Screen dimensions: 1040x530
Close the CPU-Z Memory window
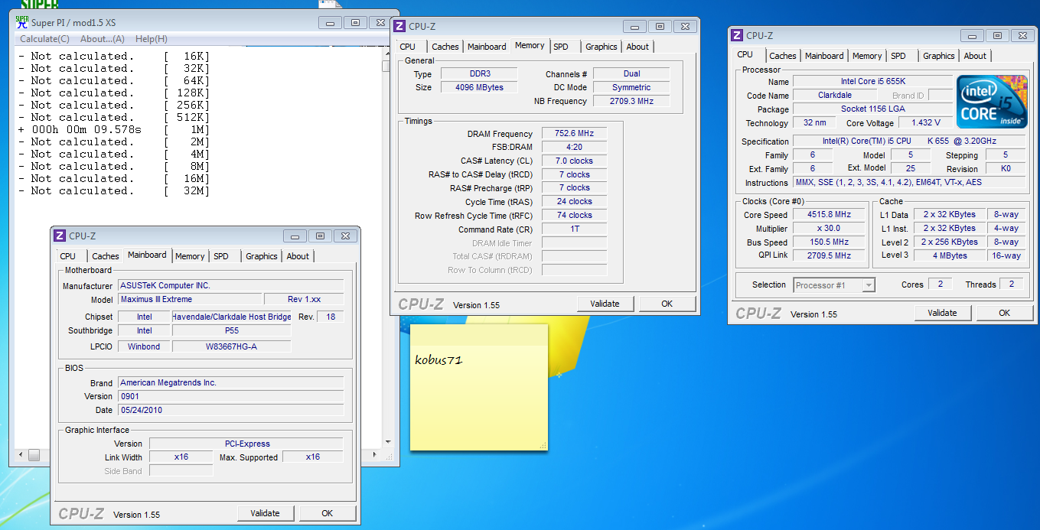(x=683, y=26)
